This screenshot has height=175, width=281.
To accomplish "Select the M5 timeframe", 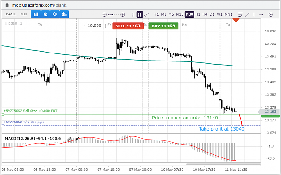I will (x=171, y=14).
